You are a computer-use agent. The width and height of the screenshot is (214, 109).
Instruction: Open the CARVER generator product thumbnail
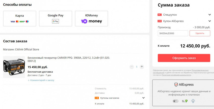[14, 66]
